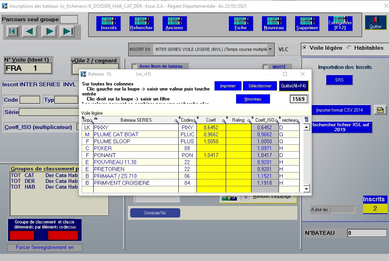Go to next record arrow
Image resolution: width=389 pixels, height=261 pixels.
point(49,32)
